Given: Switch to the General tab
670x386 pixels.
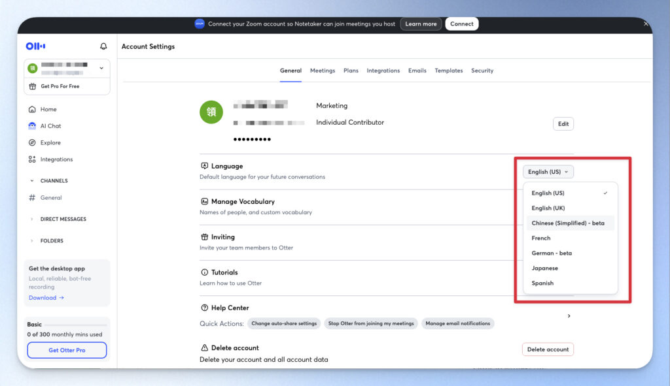Looking at the screenshot, I should (291, 71).
